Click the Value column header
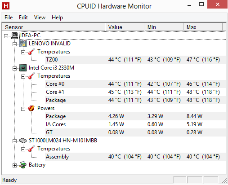Viewport: 228px width, 185px height. click(x=125, y=27)
